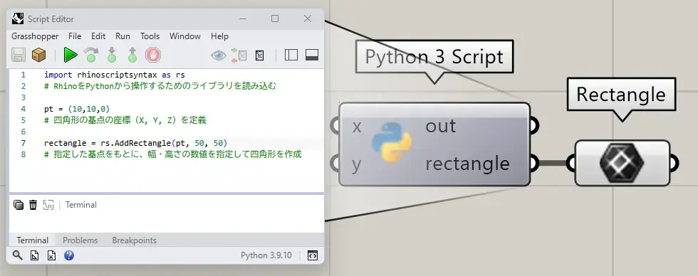Open the File menu

coord(75,36)
